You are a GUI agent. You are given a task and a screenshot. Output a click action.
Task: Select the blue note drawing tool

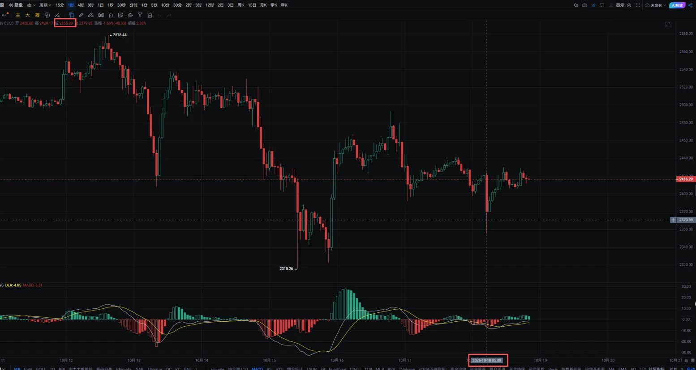[71, 15]
